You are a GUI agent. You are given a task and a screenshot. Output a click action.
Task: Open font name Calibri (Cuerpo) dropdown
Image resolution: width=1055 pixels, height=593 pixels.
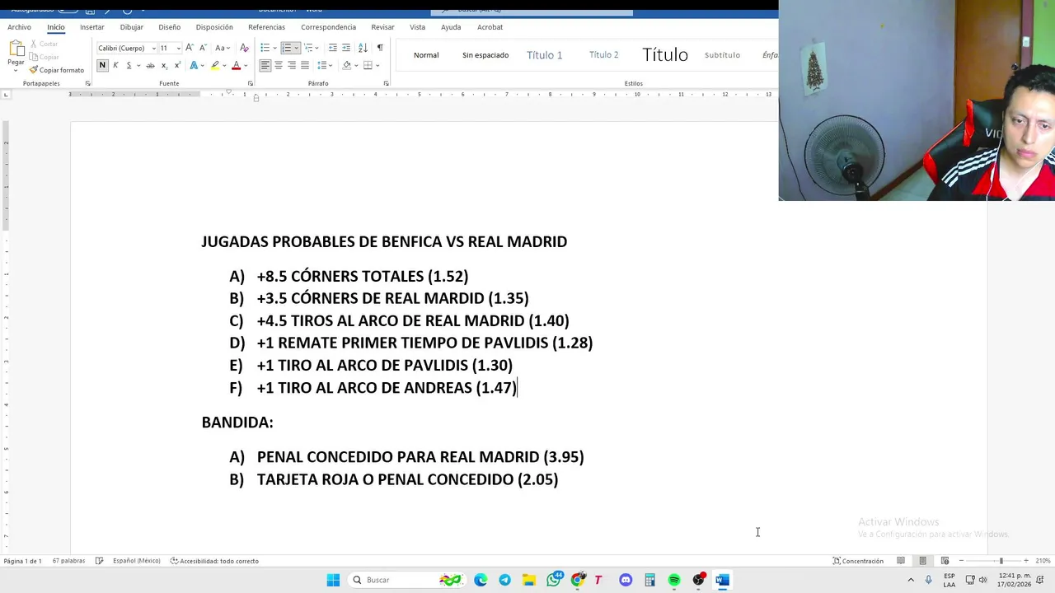(153, 48)
